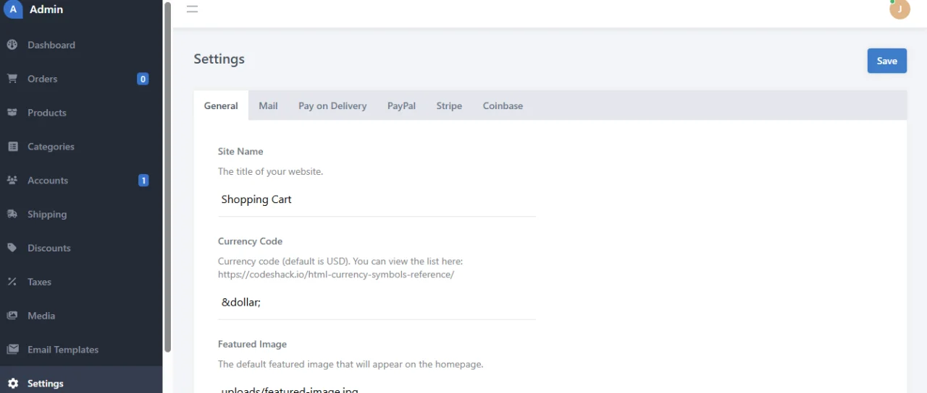Click the Taxes percent icon
The image size is (927, 393).
(12, 282)
